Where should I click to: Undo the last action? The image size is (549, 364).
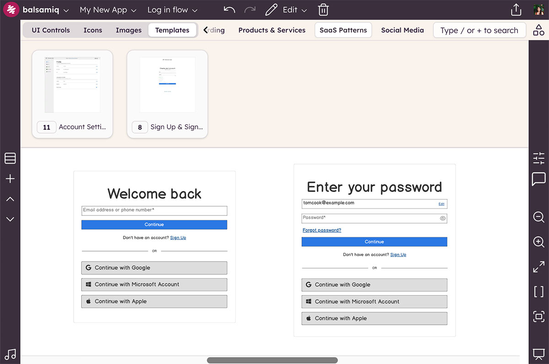click(229, 9)
